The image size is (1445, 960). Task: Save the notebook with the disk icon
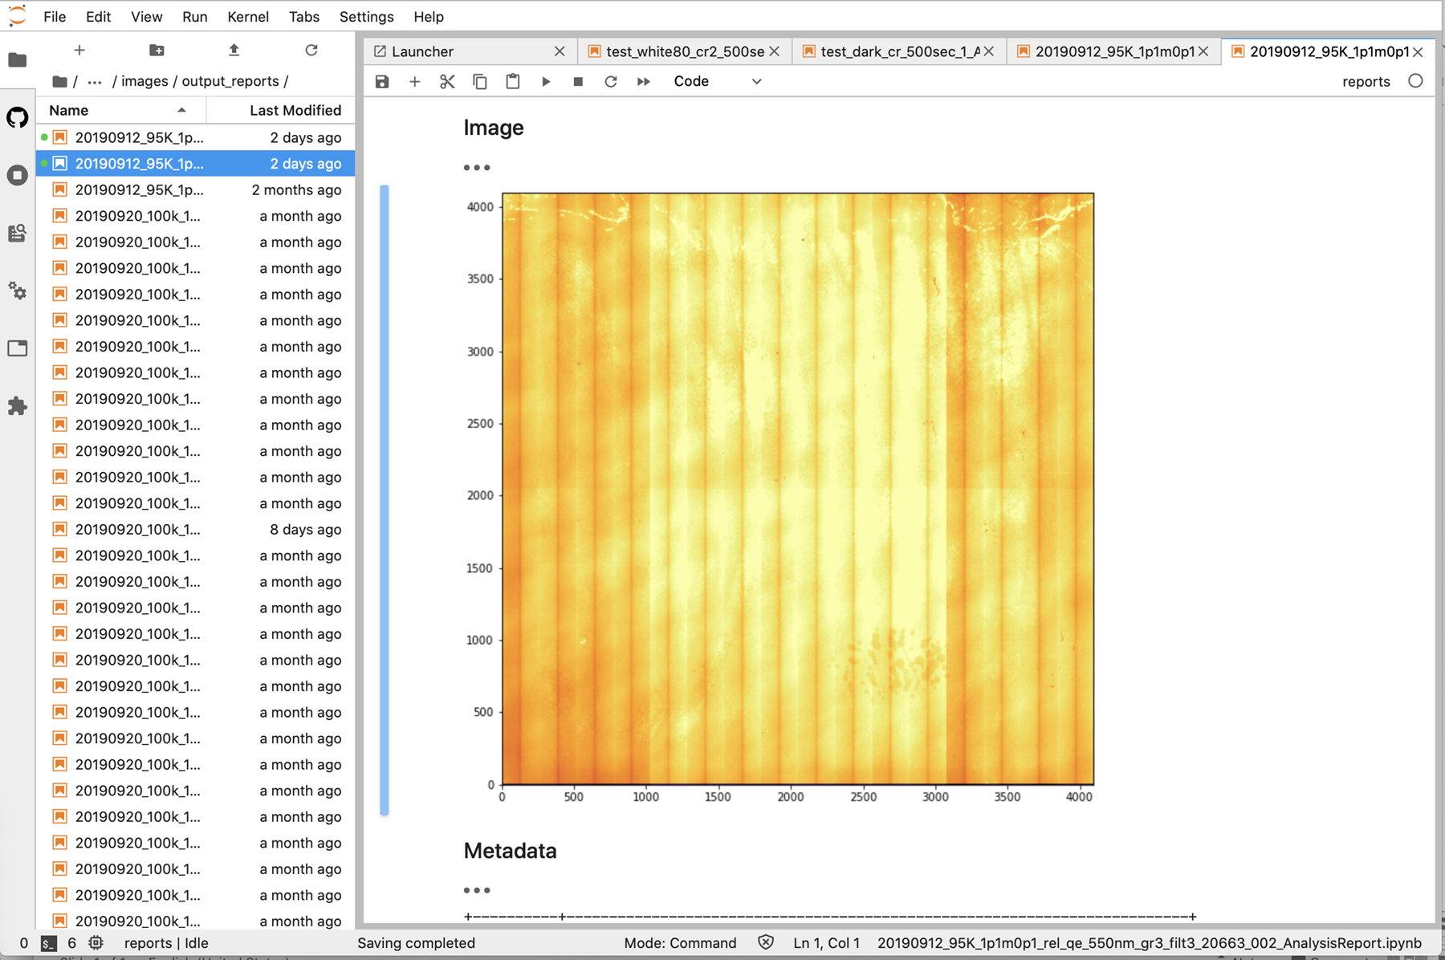(382, 82)
